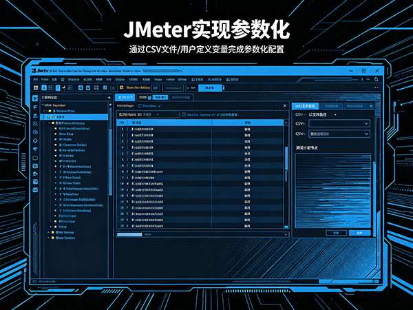Open the second CSV dropdown in right panel
Image resolution: width=413 pixels, height=310 pixels.
click(x=337, y=134)
